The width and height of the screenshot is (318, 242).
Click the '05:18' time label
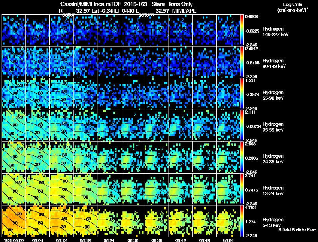point(85,240)
